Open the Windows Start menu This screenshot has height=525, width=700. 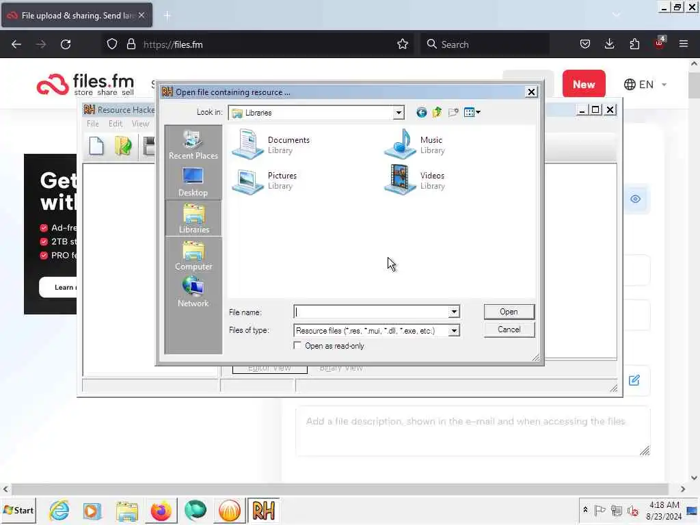pyautogui.click(x=18, y=510)
